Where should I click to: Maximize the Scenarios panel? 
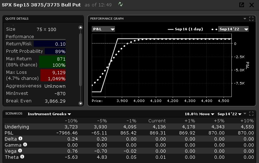[x=251, y=114]
